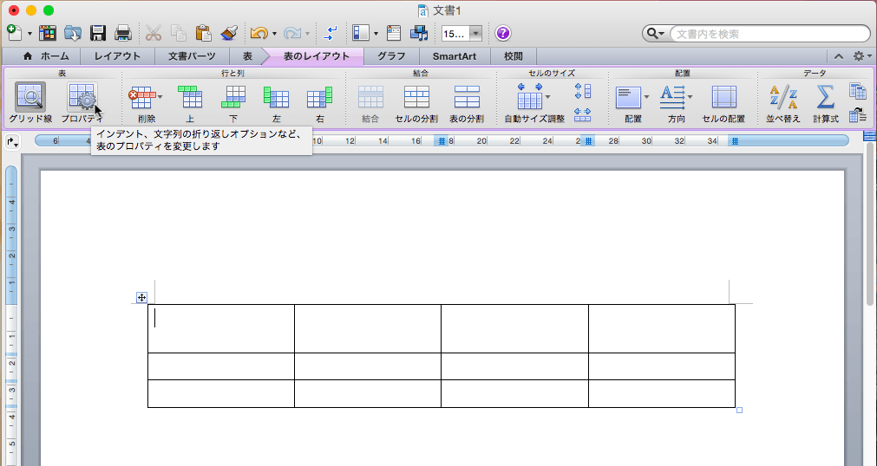Open the undo history dropdown arrow
877x466 pixels.
pos(275,34)
